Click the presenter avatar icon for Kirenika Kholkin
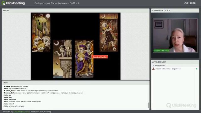201x113 pixels. coord(153,69)
